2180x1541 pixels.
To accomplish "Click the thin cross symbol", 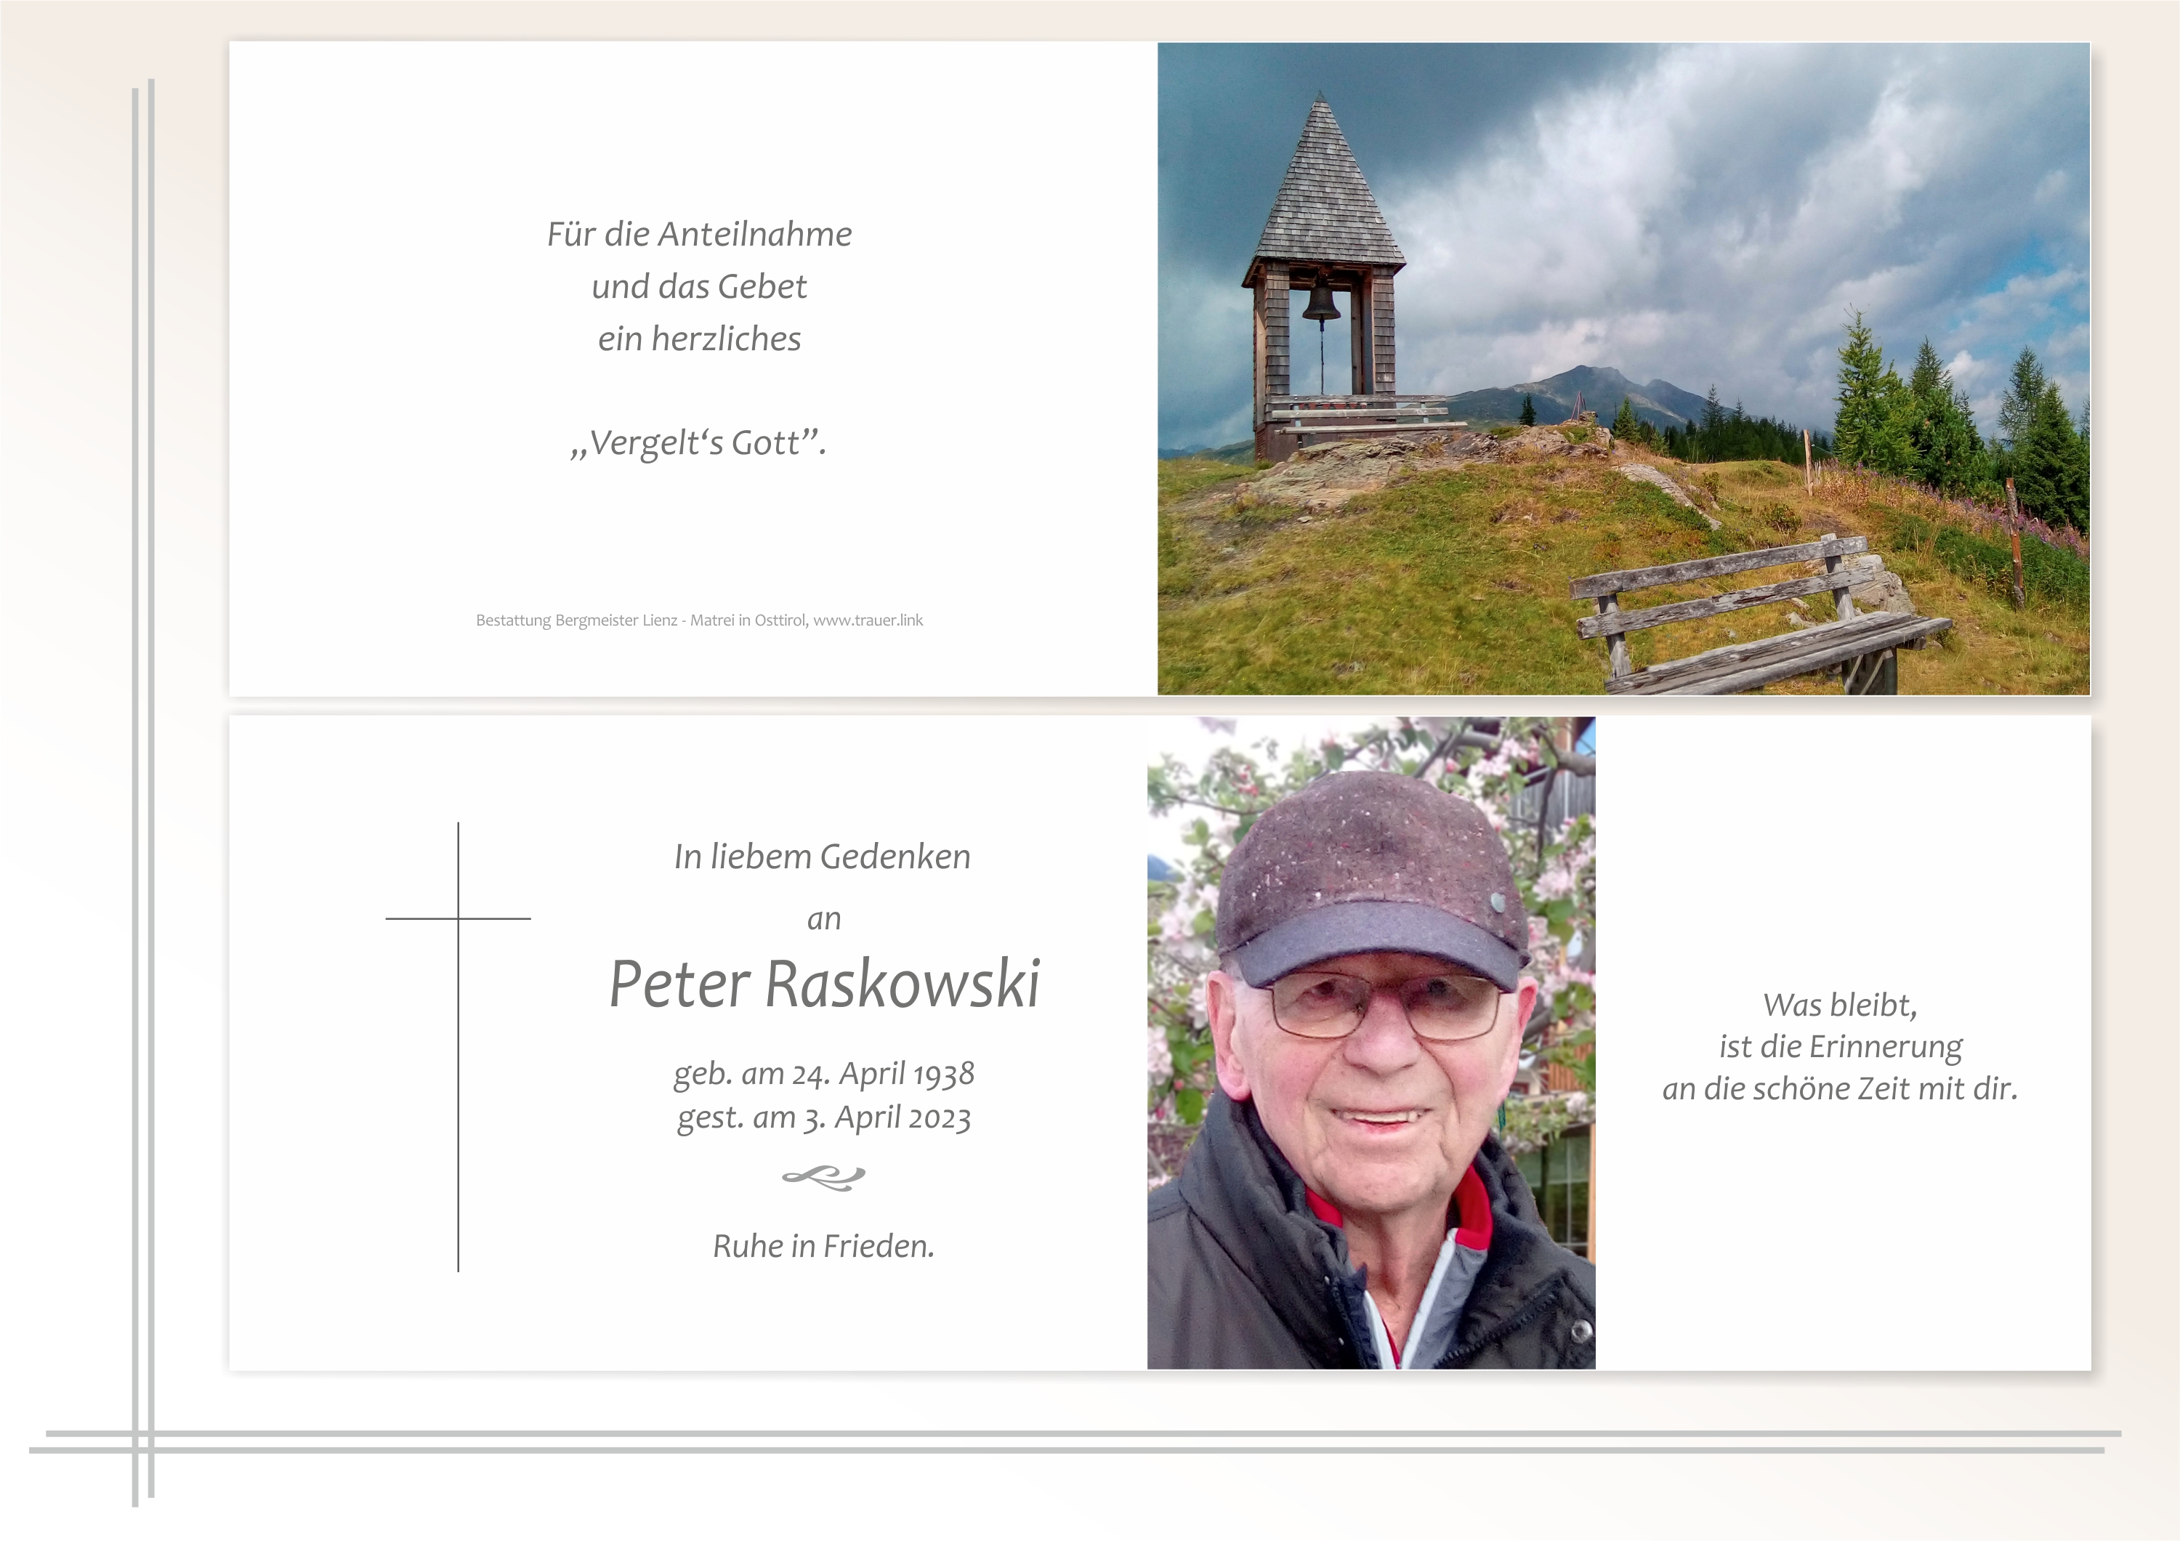I will point(459,1046).
